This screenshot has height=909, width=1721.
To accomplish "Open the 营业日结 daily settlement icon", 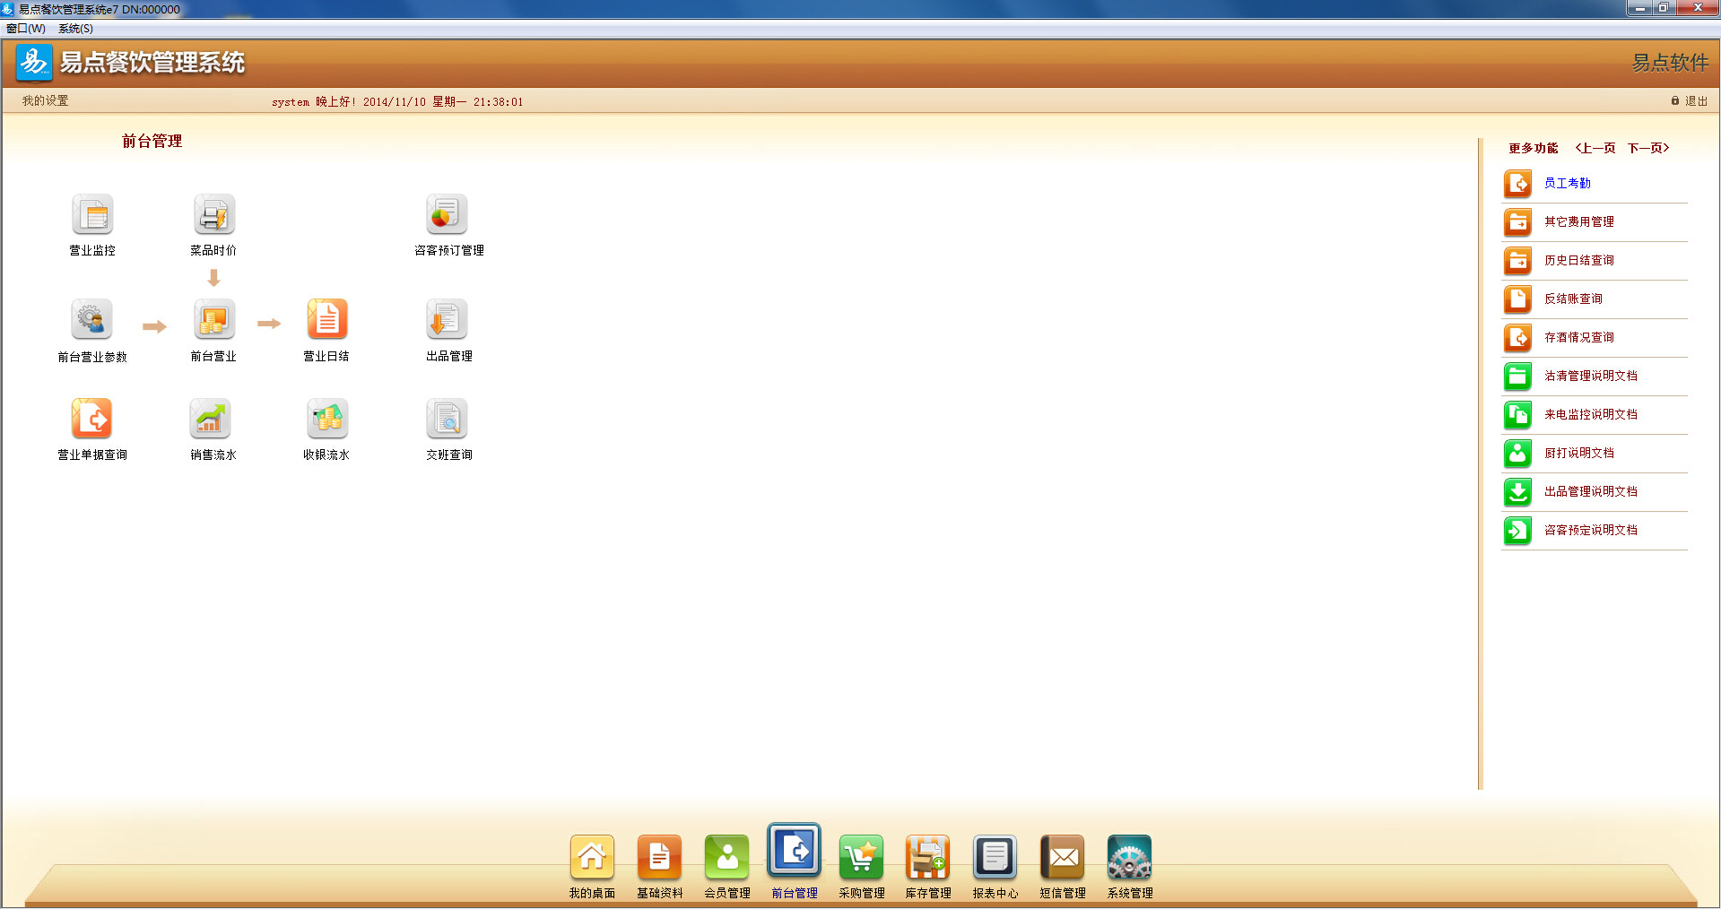I will tap(327, 320).
